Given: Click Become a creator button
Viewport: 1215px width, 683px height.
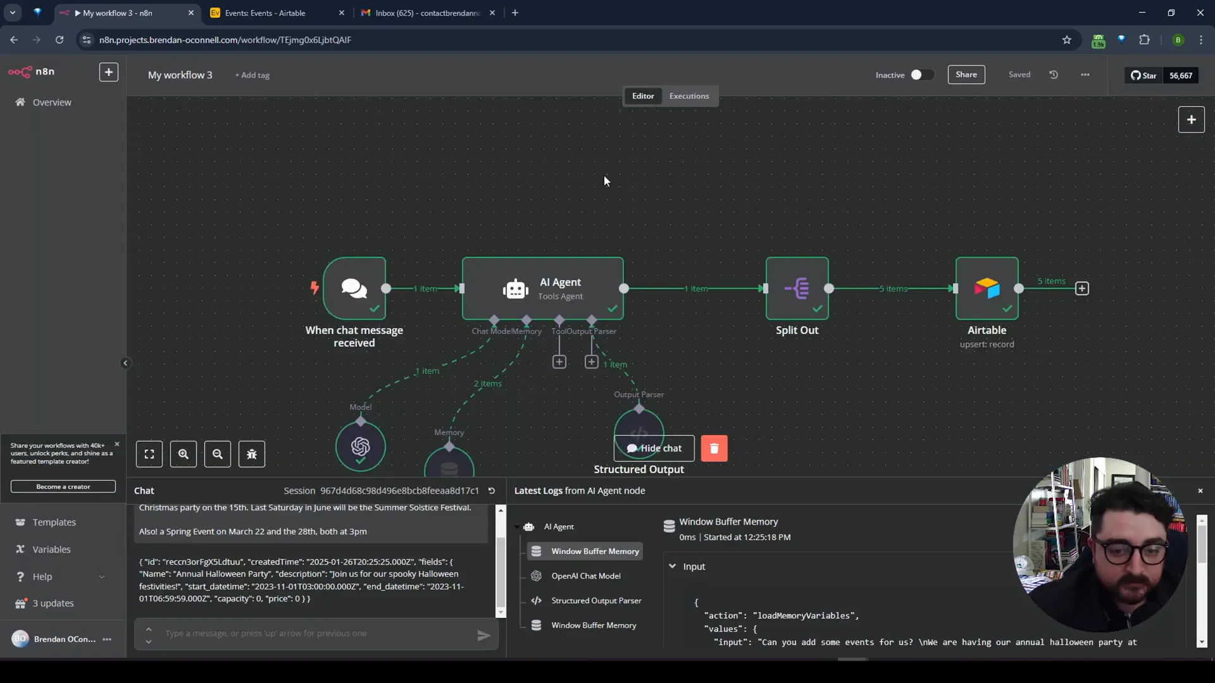Looking at the screenshot, I should 63,487.
